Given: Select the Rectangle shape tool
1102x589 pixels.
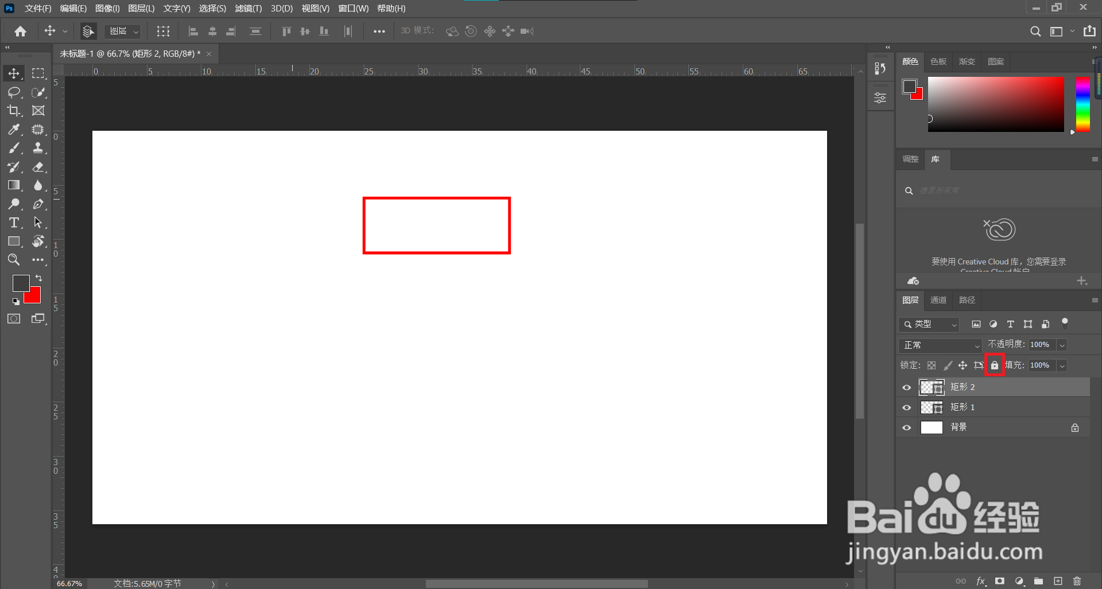Looking at the screenshot, I should (14, 241).
